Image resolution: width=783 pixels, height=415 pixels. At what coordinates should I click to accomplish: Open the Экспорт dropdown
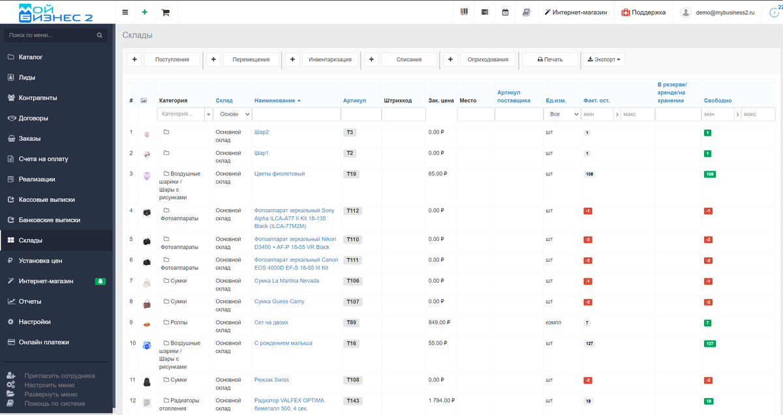point(604,59)
